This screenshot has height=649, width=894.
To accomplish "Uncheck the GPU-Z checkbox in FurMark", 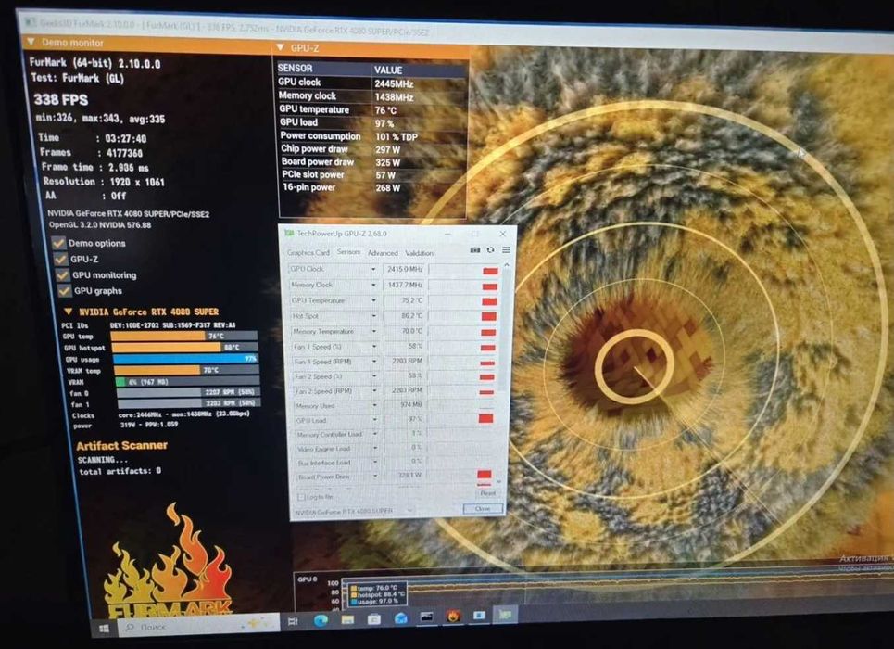I will pos(60,259).
